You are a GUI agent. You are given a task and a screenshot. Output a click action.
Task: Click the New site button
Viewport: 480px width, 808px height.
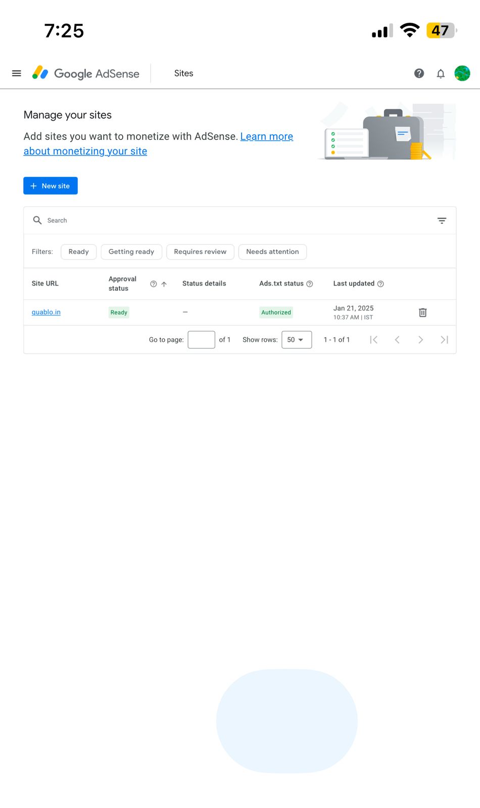tap(51, 186)
